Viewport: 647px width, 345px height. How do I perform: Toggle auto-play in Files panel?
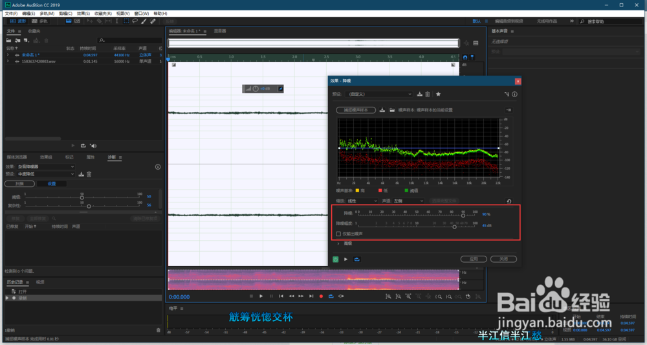click(x=93, y=146)
